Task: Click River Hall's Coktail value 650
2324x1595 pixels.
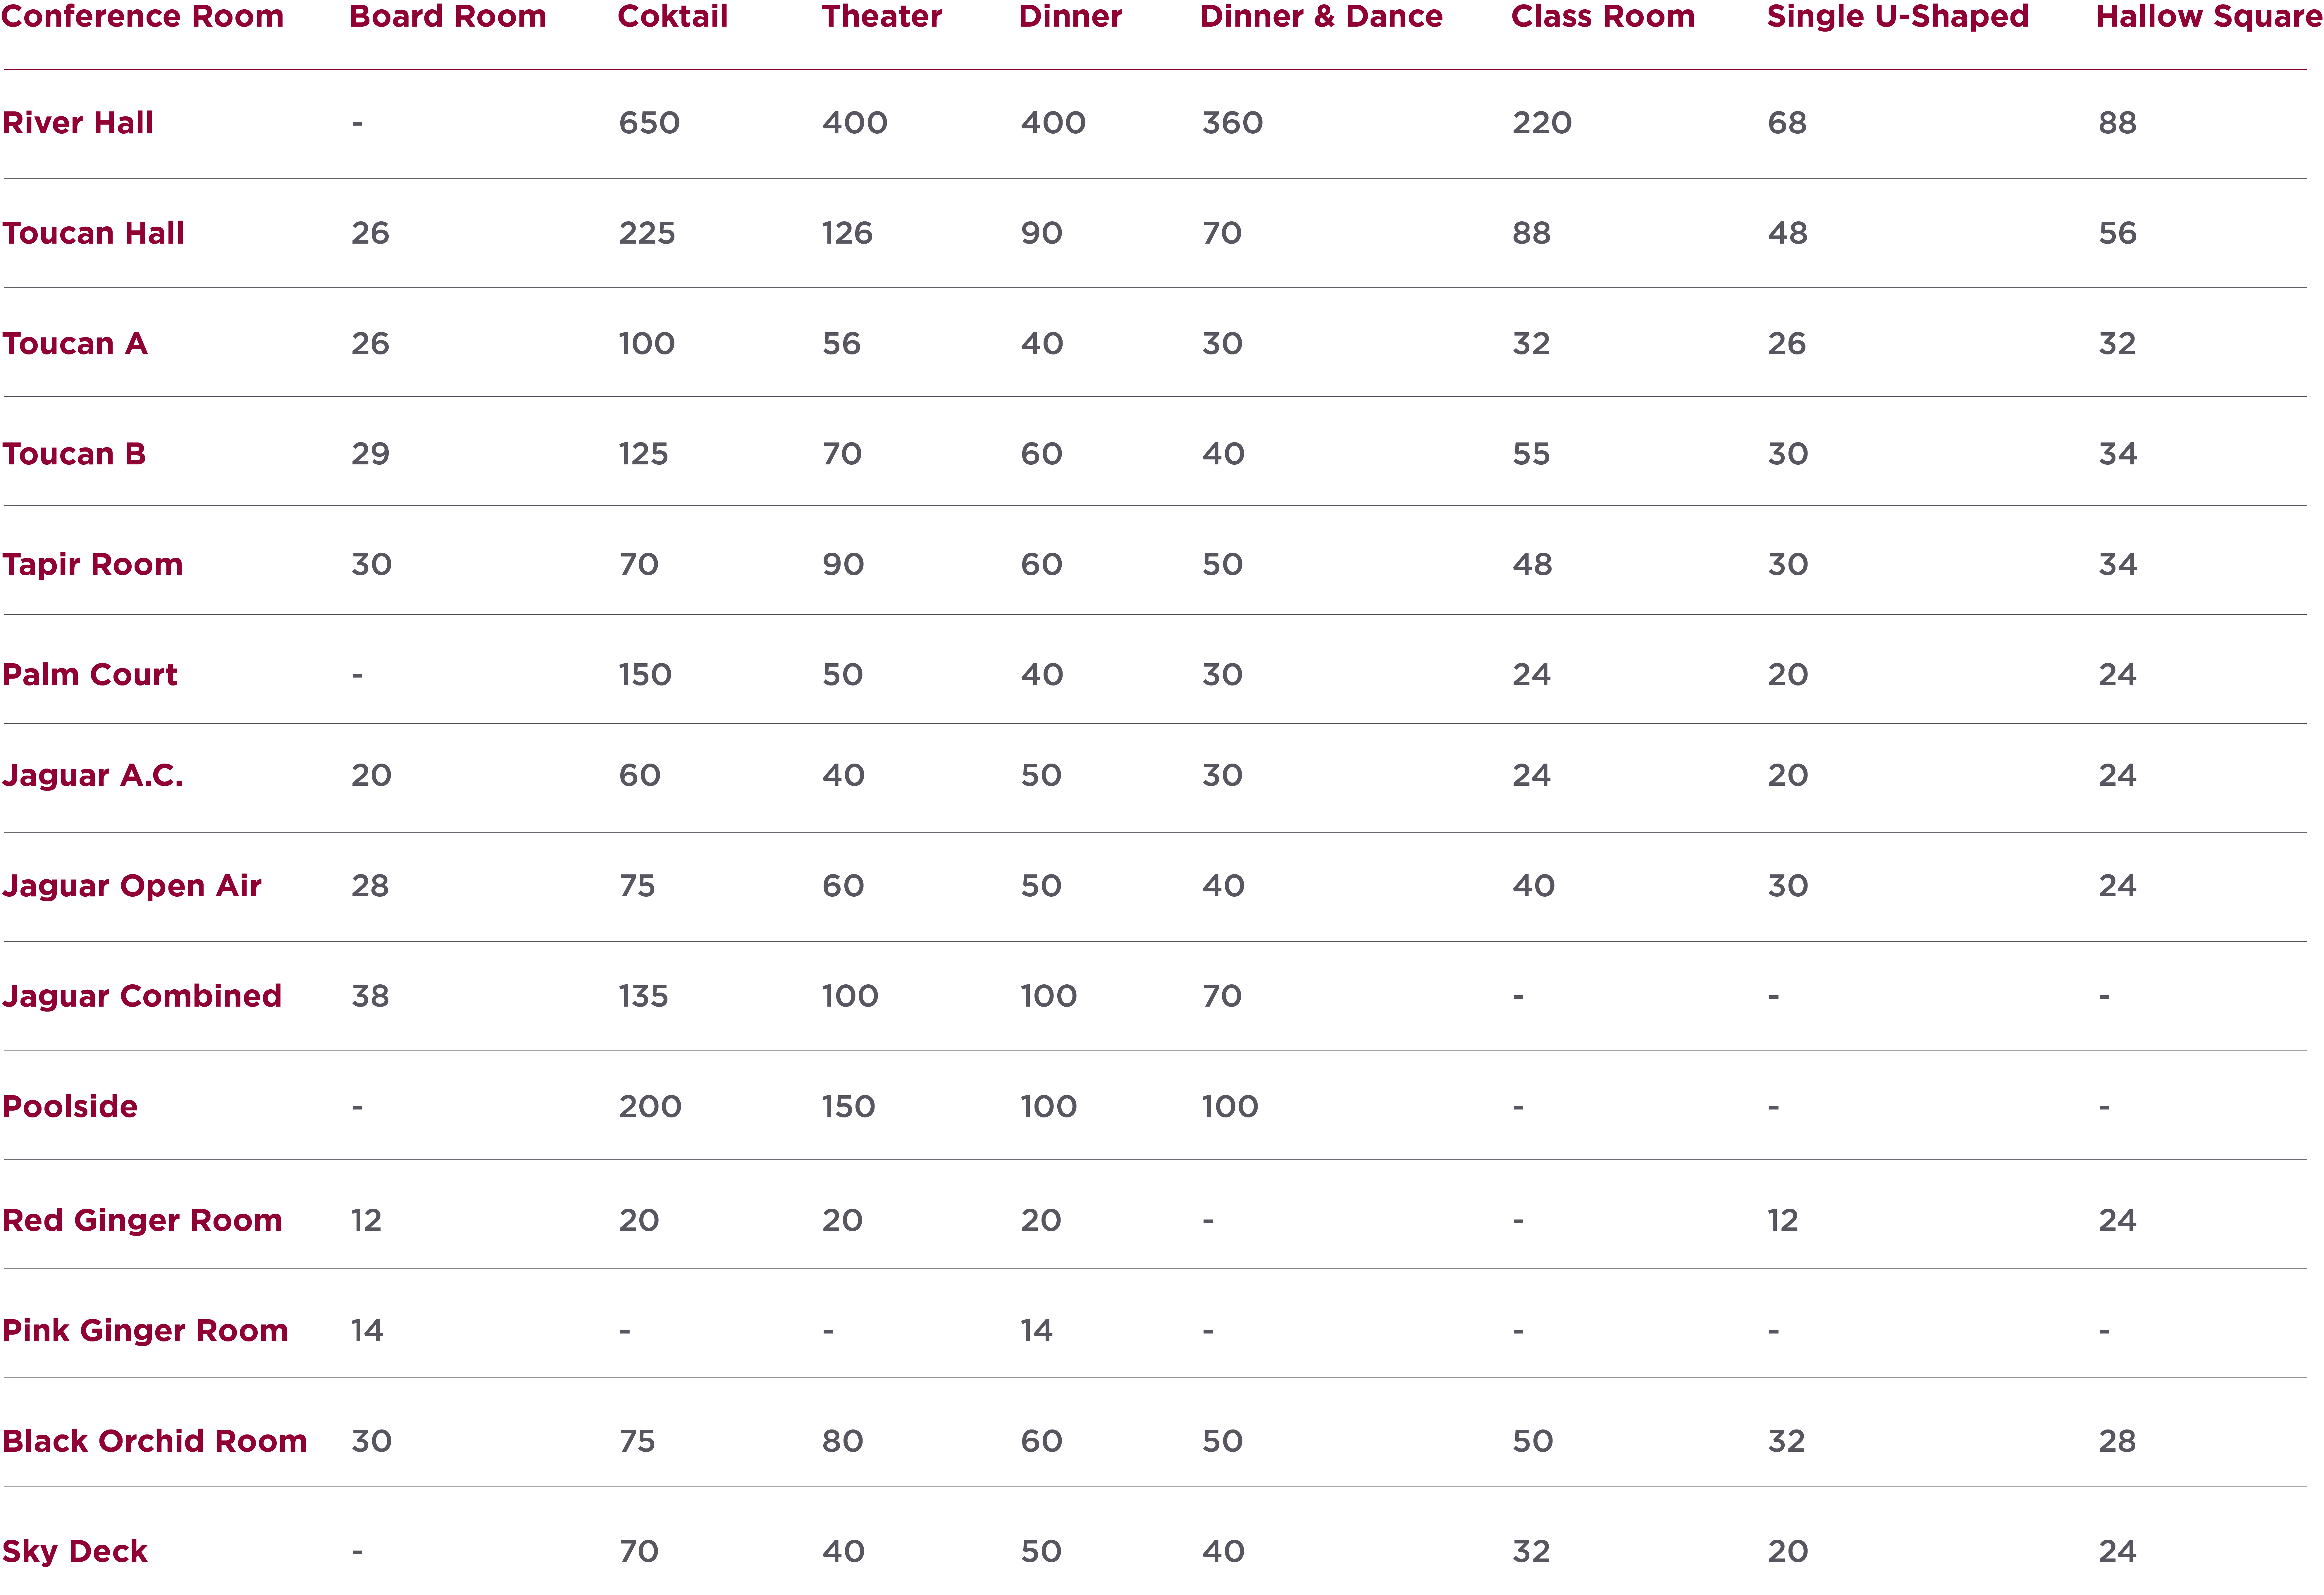Action: (649, 123)
